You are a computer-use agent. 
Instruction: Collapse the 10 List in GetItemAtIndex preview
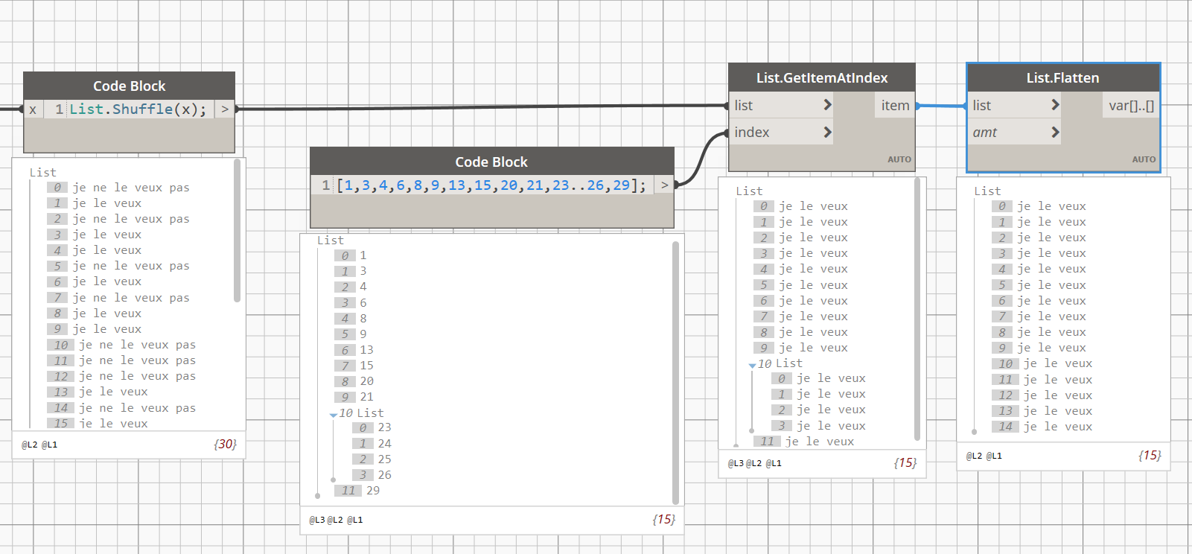coord(752,366)
